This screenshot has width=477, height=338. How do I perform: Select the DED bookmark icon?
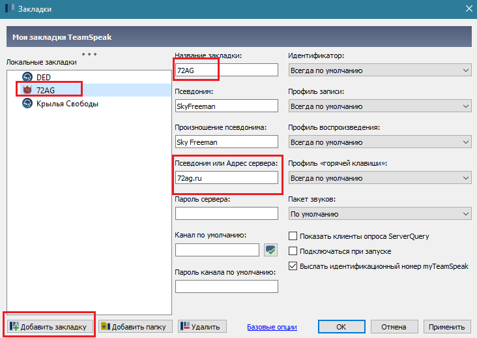(27, 77)
